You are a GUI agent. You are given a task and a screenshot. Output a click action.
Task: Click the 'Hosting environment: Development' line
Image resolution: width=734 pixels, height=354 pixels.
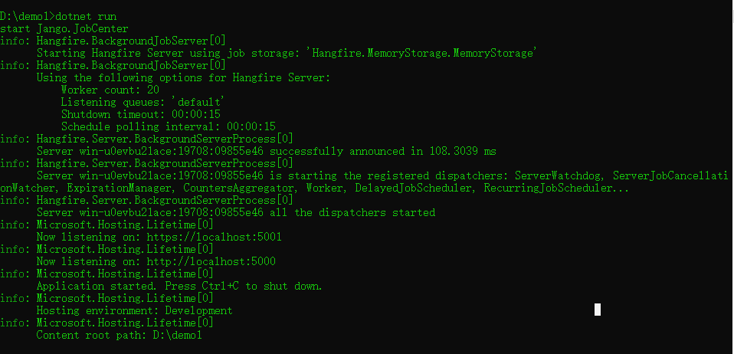134,310
